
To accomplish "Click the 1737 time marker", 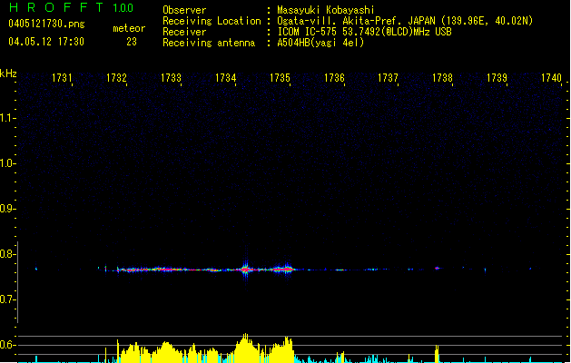I will click(388, 78).
